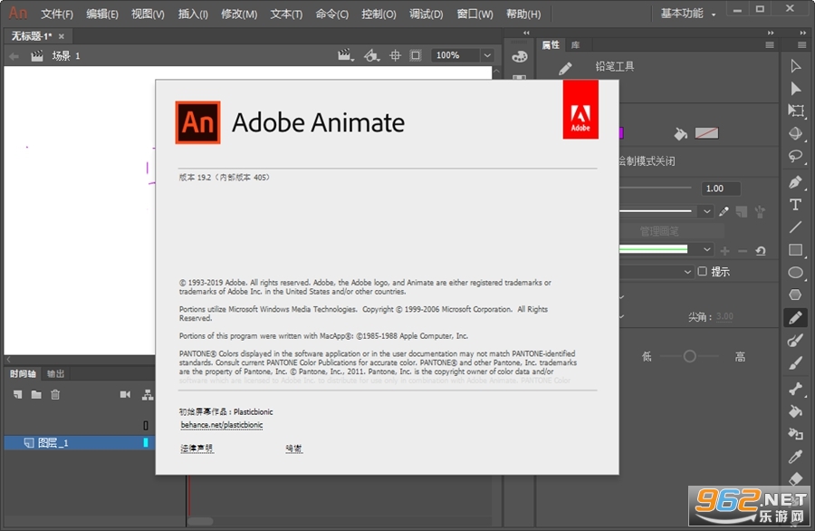This screenshot has height=531, width=815.
Task: Select the Lasso tool
Action: point(795,156)
